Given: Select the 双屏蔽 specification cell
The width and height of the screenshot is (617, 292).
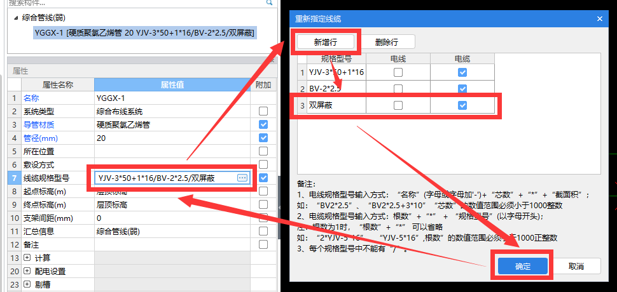Looking at the screenshot, I should [335, 105].
